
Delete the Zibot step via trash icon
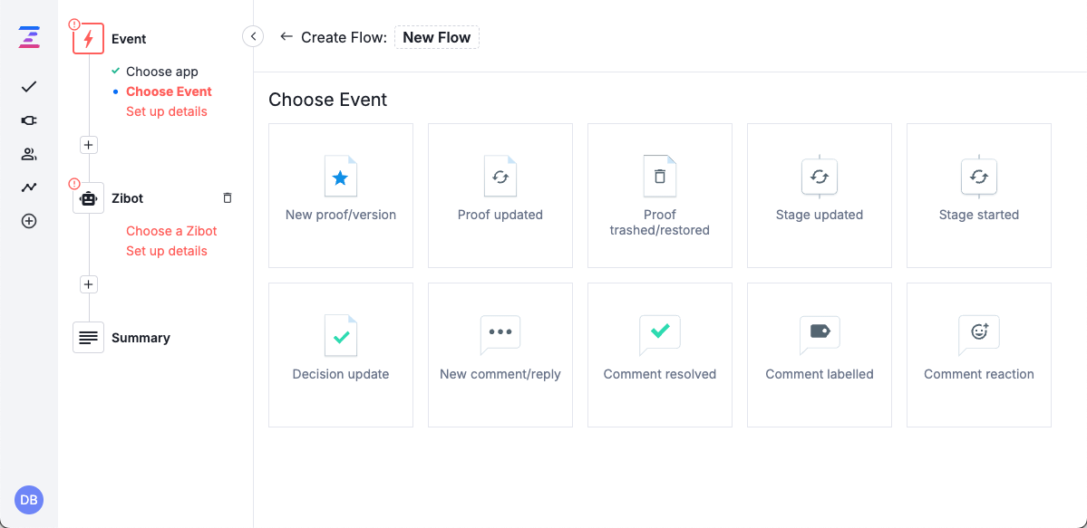point(227,197)
